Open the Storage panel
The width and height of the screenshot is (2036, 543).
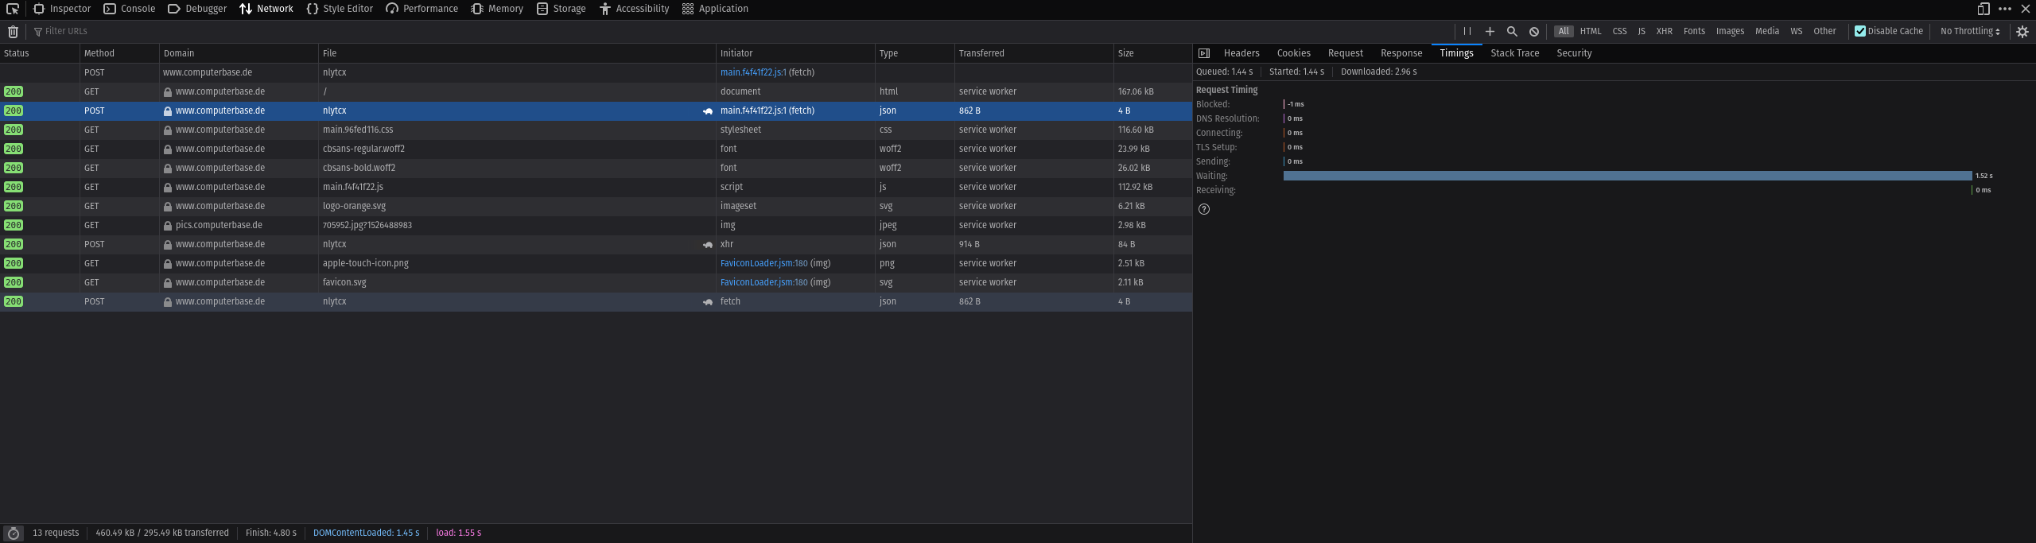click(x=561, y=9)
